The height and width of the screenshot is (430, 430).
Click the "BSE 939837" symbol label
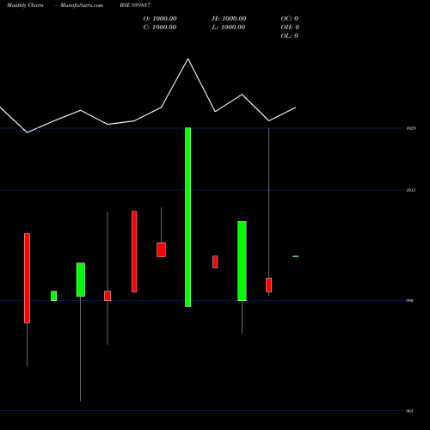(x=135, y=5)
